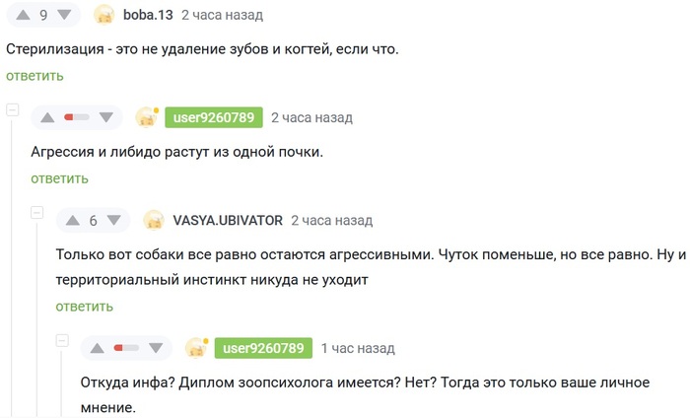
Task: Click green user9260789 badge posted 2 часа назад
Action: [214, 117]
